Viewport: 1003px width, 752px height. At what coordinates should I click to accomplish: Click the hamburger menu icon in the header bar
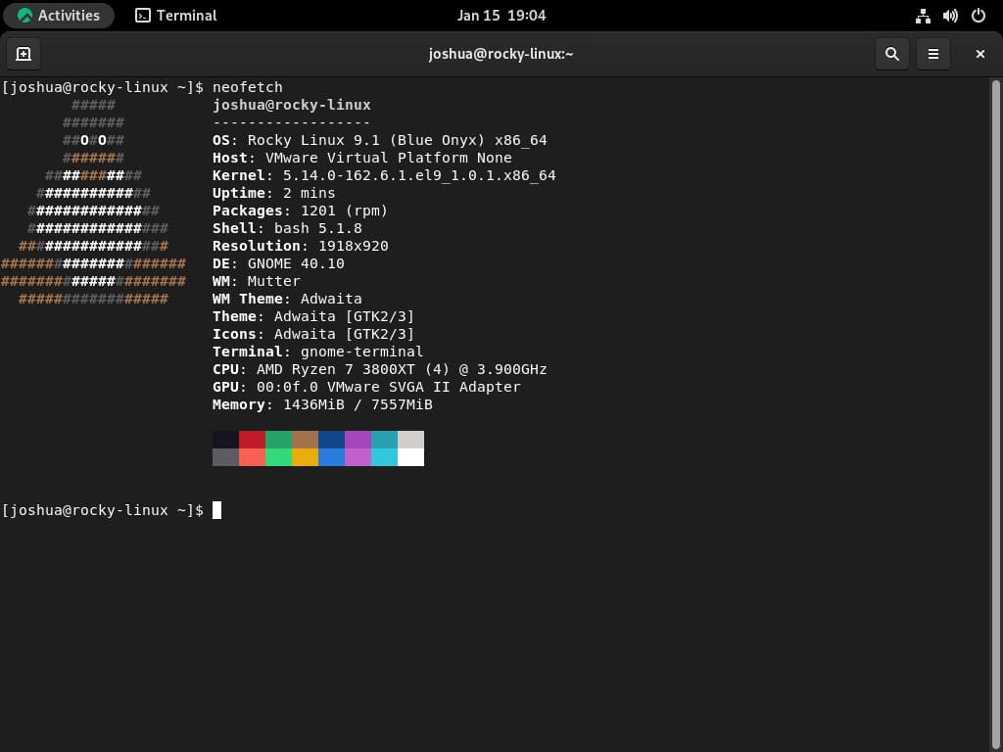[x=932, y=54]
